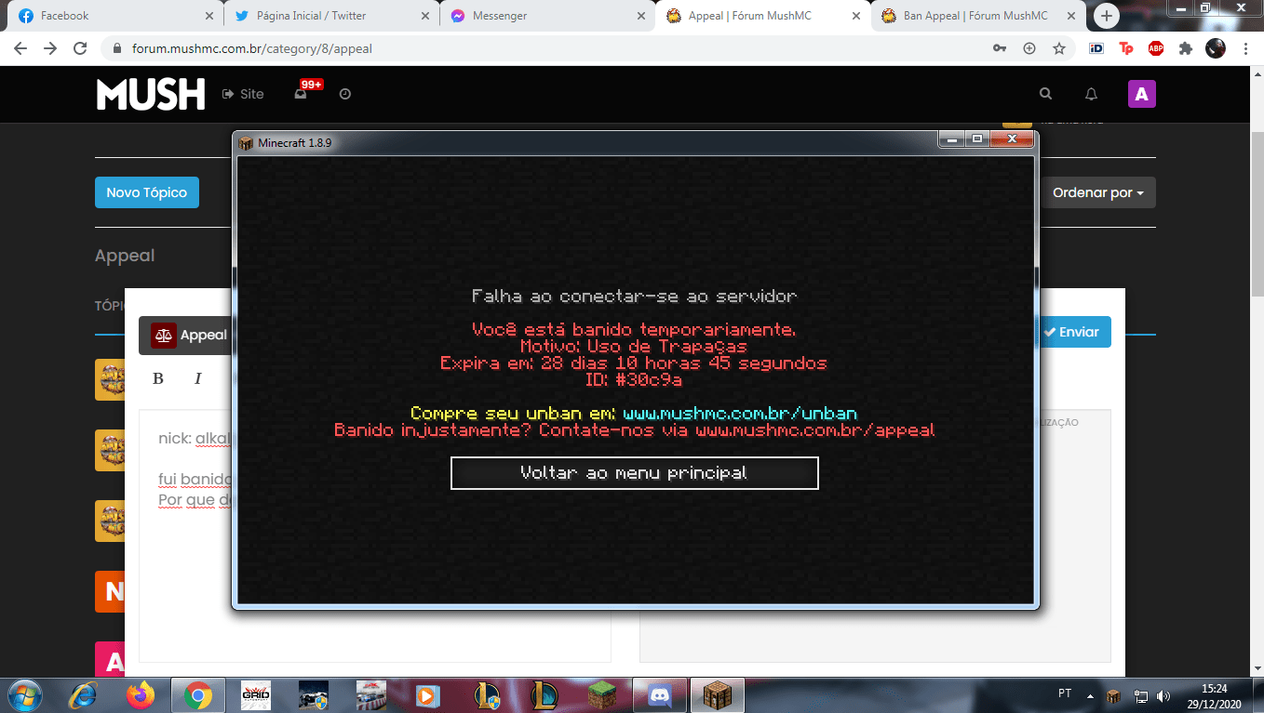Open the forum notifications bell
The image size is (1264, 713).
1092,94
